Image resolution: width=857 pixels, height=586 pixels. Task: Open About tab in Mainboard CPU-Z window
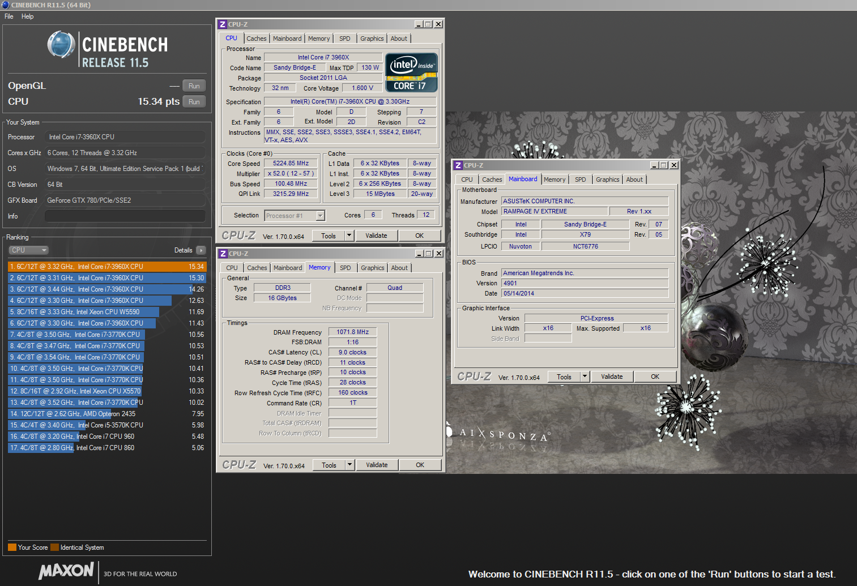click(634, 179)
